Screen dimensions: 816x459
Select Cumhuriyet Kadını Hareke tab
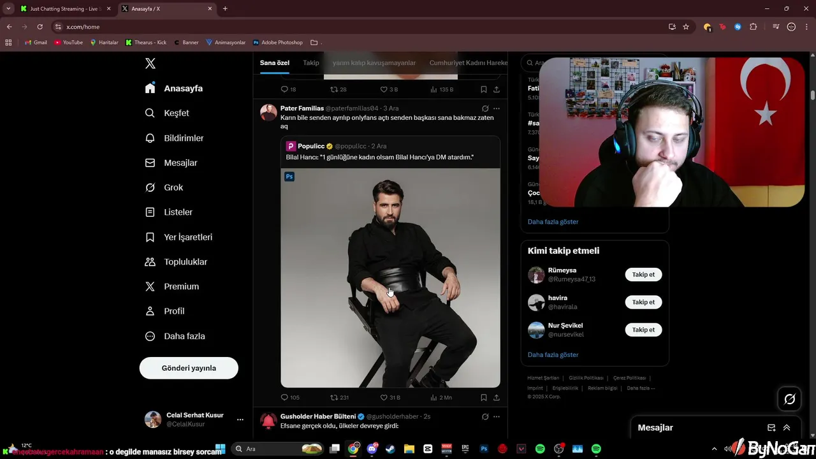point(469,62)
